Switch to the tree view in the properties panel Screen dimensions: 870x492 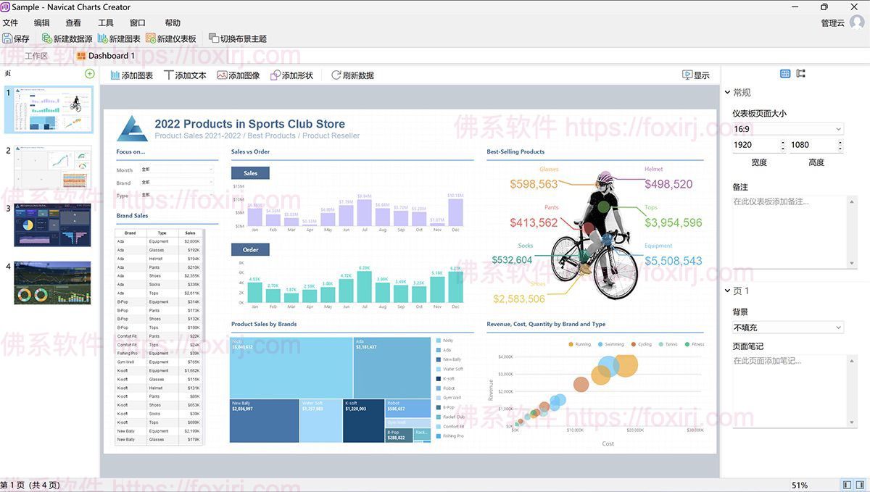pyautogui.click(x=800, y=74)
